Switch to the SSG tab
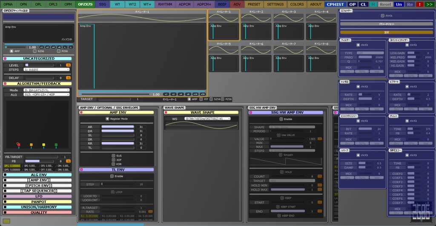Screen dimensions: 436x226 pyautogui.click(x=102, y=4)
